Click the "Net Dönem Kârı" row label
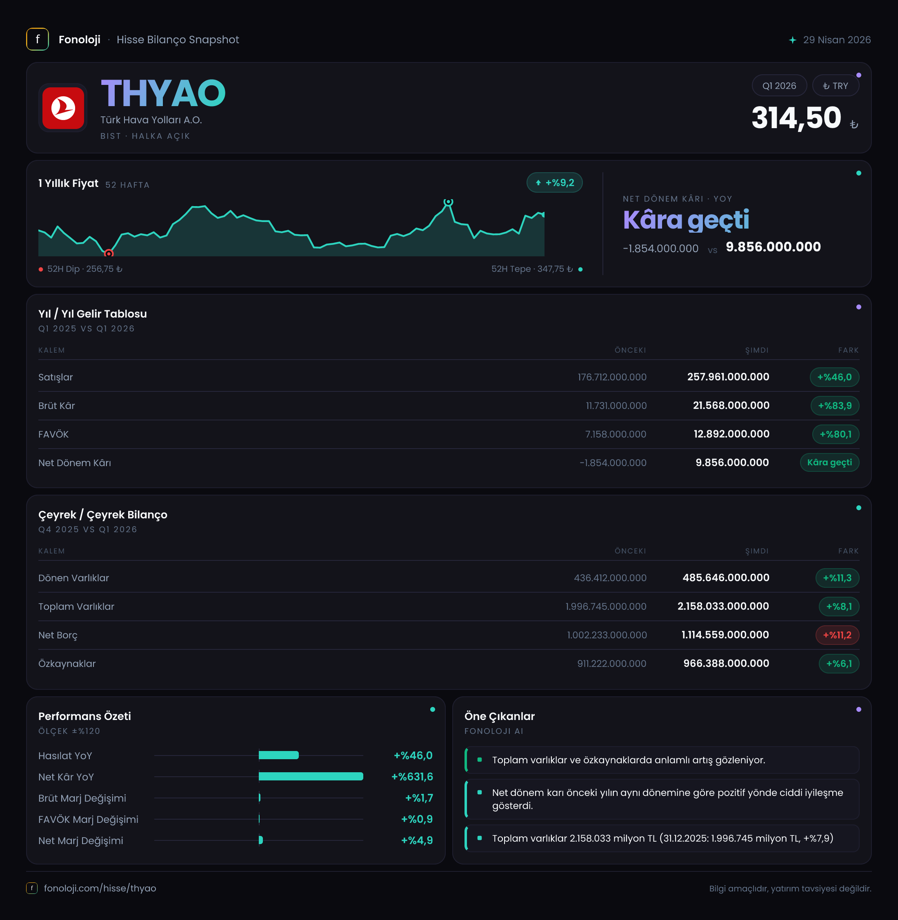Viewport: 898px width, 920px height. (x=75, y=462)
